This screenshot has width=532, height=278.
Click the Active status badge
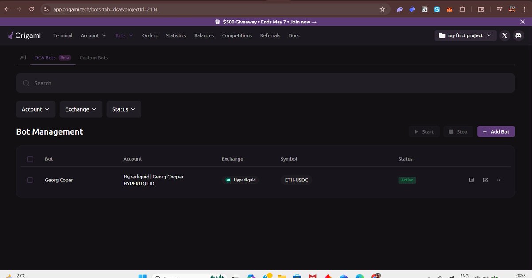(407, 180)
